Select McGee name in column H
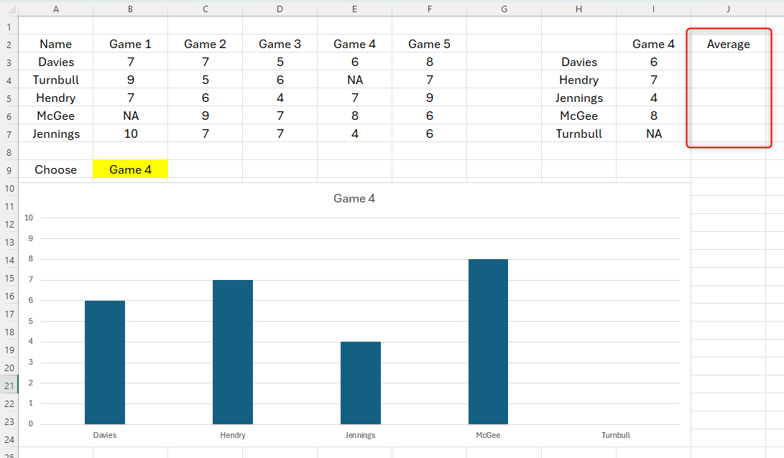784x458 pixels. pyautogui.click(x=579, y=116)
